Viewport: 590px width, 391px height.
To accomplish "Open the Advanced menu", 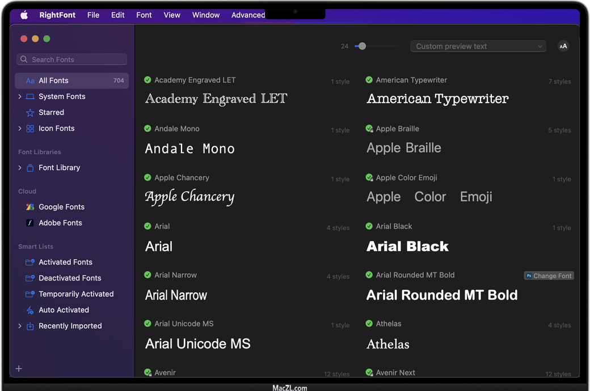I will pos(248,15).
